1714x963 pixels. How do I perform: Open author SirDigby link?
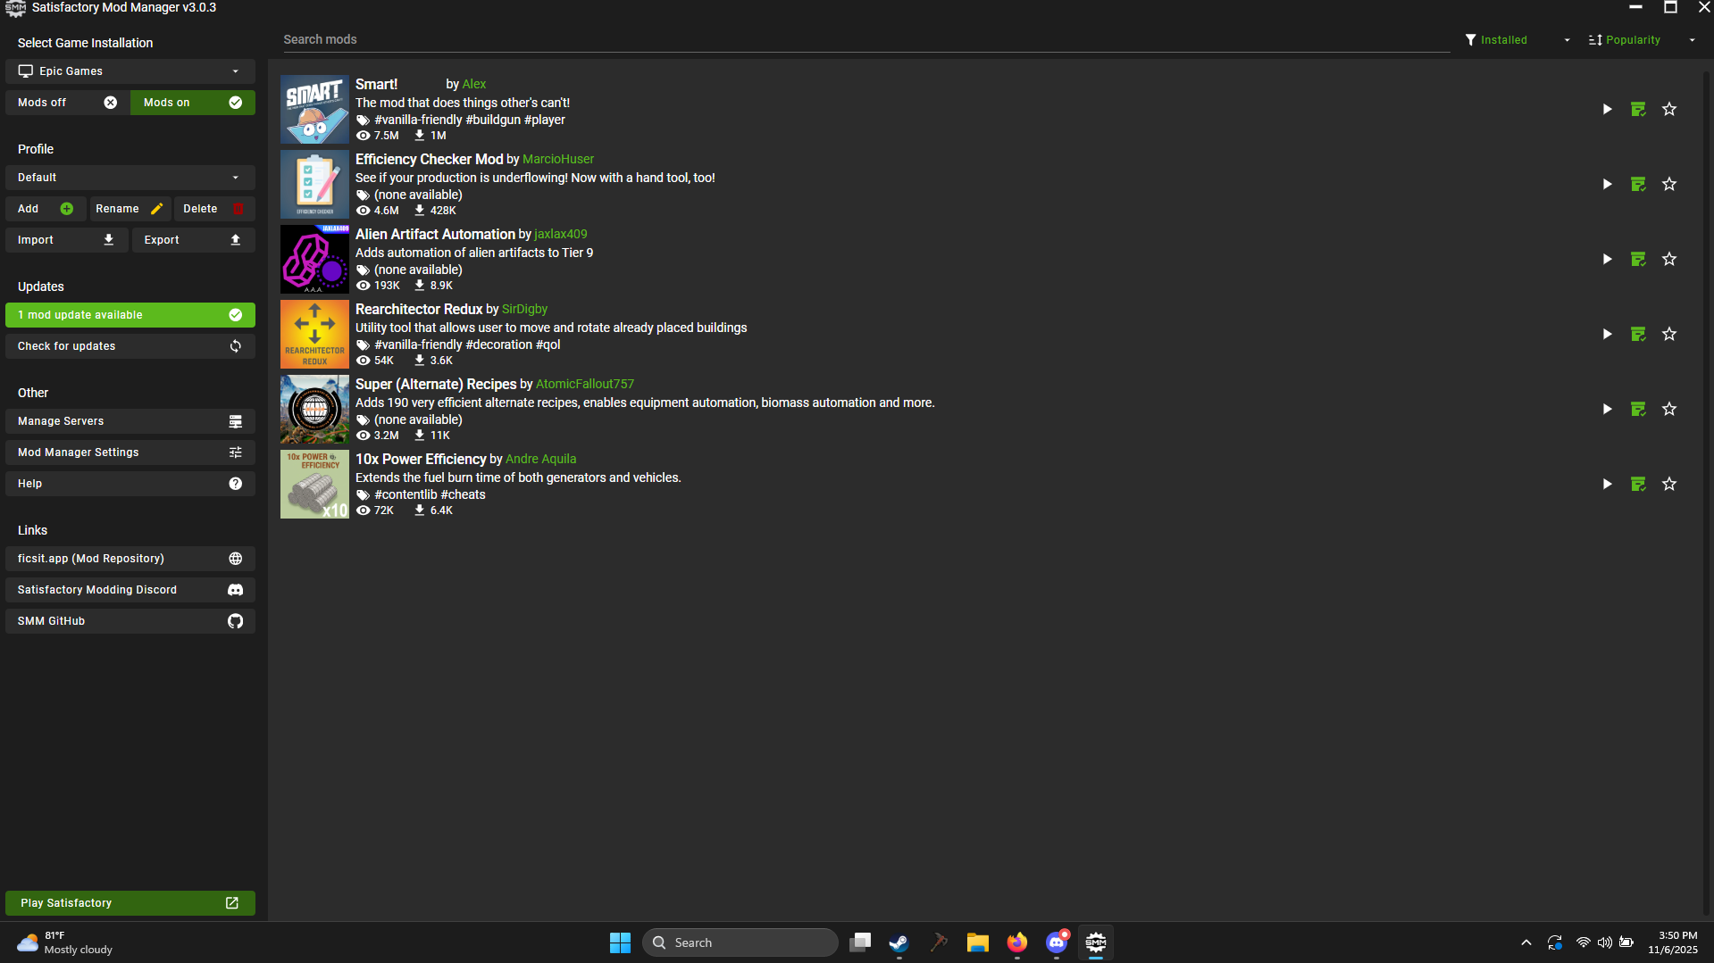pos(524,309)
